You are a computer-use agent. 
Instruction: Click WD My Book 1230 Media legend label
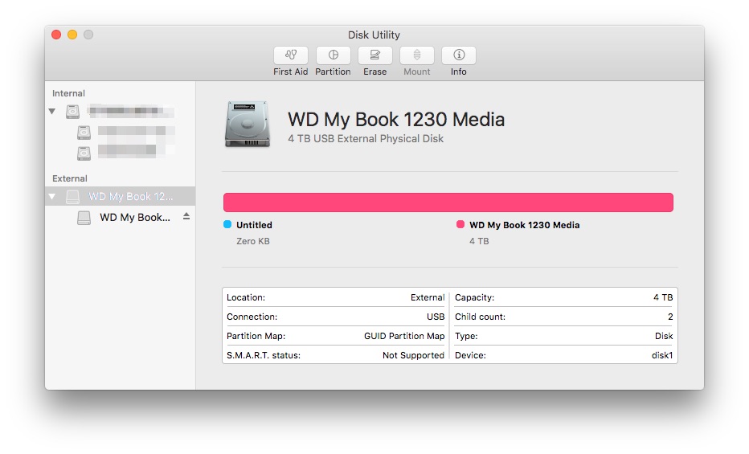click(x=525, y=225)
